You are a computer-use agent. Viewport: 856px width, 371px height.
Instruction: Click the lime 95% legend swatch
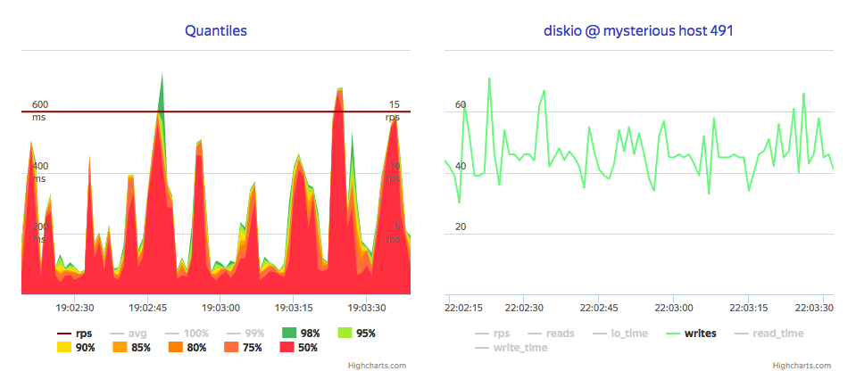[x=345, y=334]
